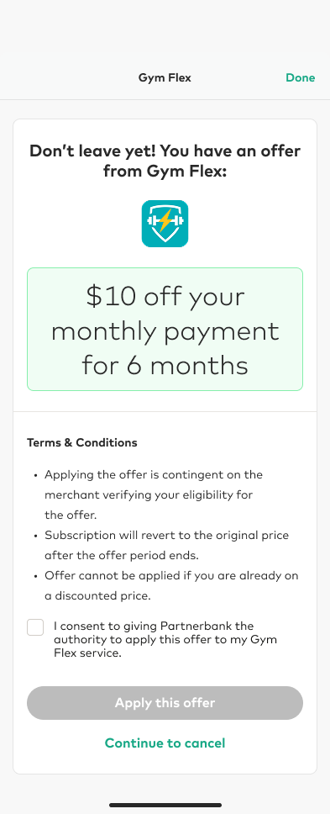Viewport: 330px width, 814px height.
Task: Click the "$10 off your" line of the offer
Action: [165, 297]
